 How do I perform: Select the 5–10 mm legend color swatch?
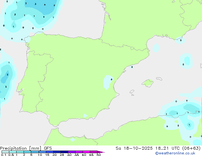tap(35, 152)
